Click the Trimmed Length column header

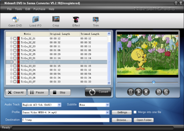pyautogui.click(x=94, y=34)
